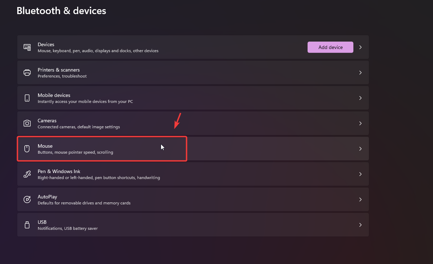Viewport: 433px width, 264px height.
Task: Click the Cameras camera icon
Action: 27,123
